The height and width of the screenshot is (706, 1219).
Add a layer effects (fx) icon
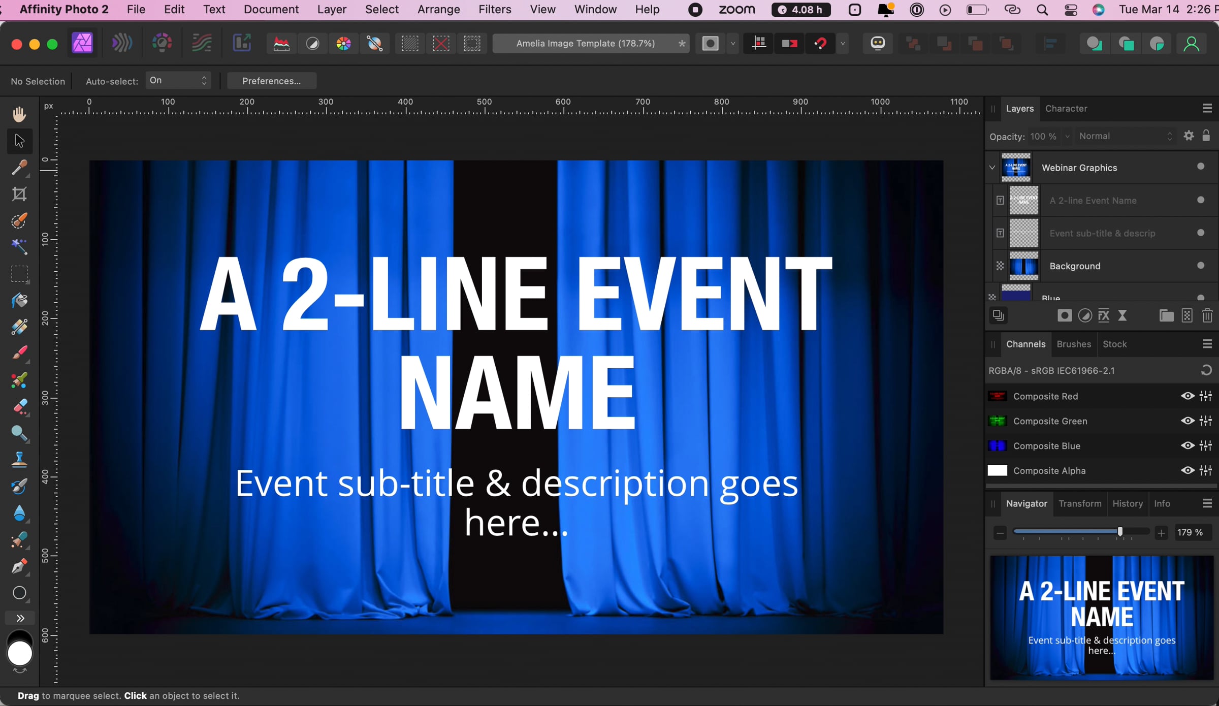click(x=1104, y=316)
